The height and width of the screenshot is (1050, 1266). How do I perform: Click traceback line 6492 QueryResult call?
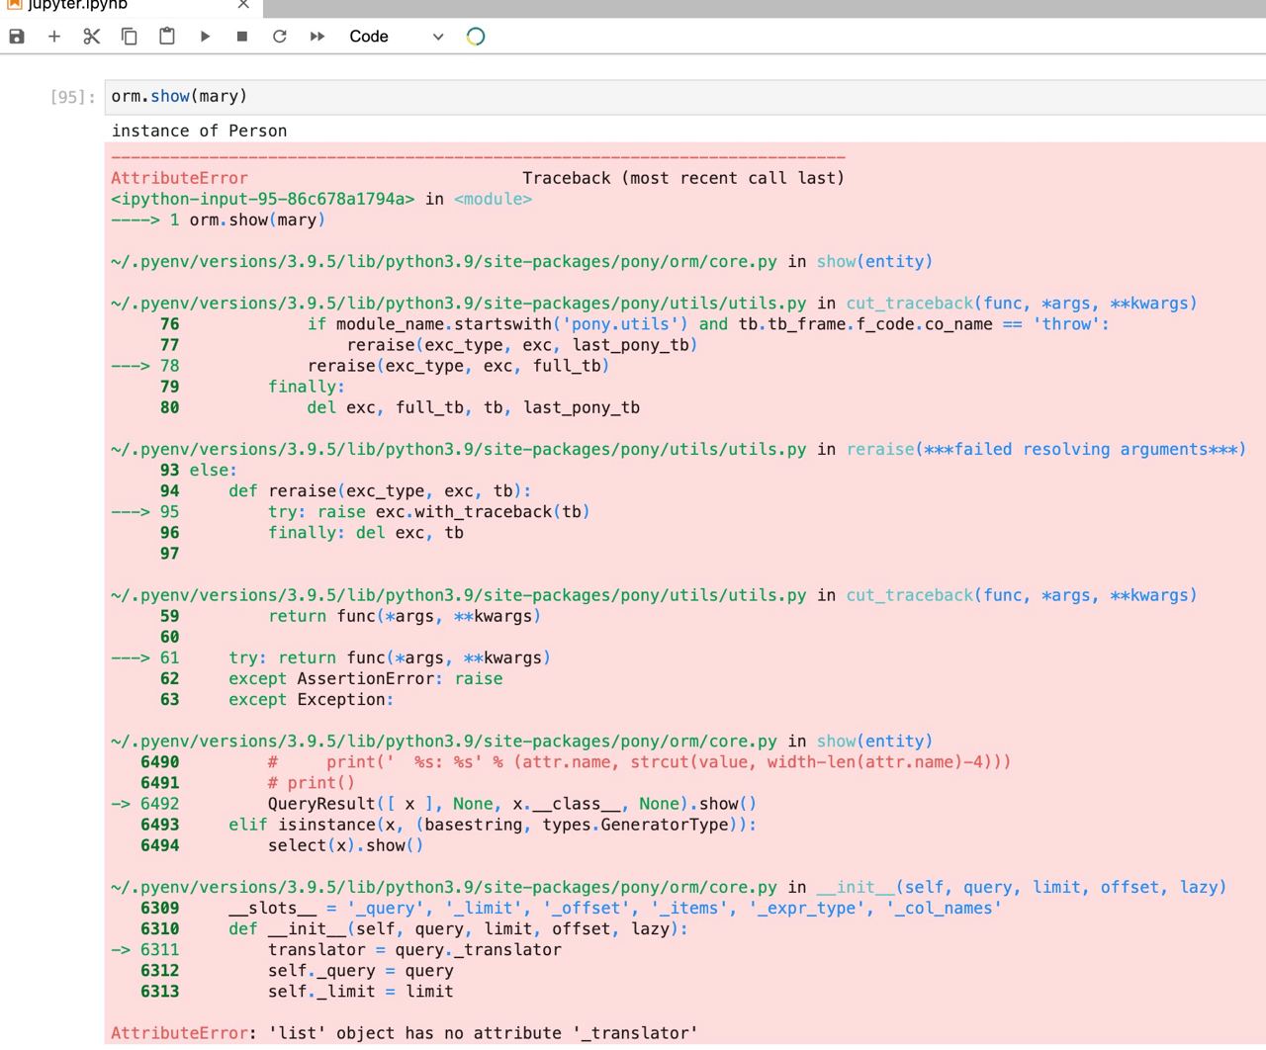(511, 804)
